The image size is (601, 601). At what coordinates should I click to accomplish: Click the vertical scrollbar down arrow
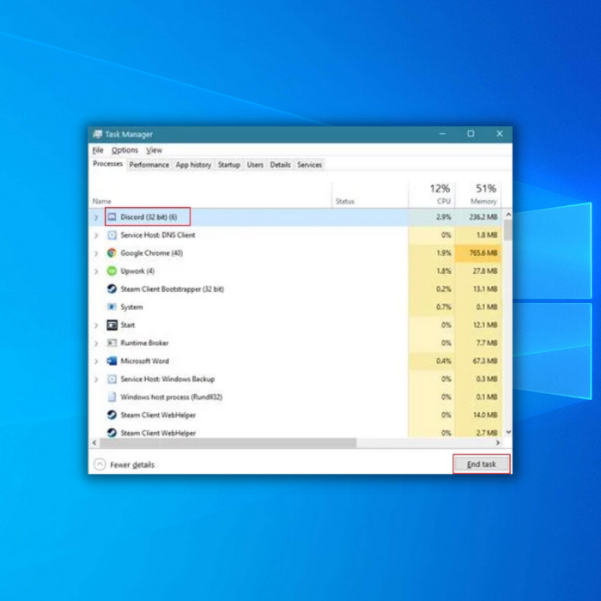508,432
